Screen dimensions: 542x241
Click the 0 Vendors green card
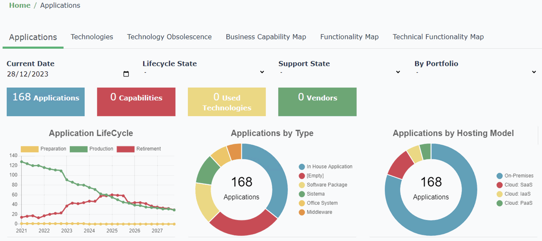tap(317, 102)
